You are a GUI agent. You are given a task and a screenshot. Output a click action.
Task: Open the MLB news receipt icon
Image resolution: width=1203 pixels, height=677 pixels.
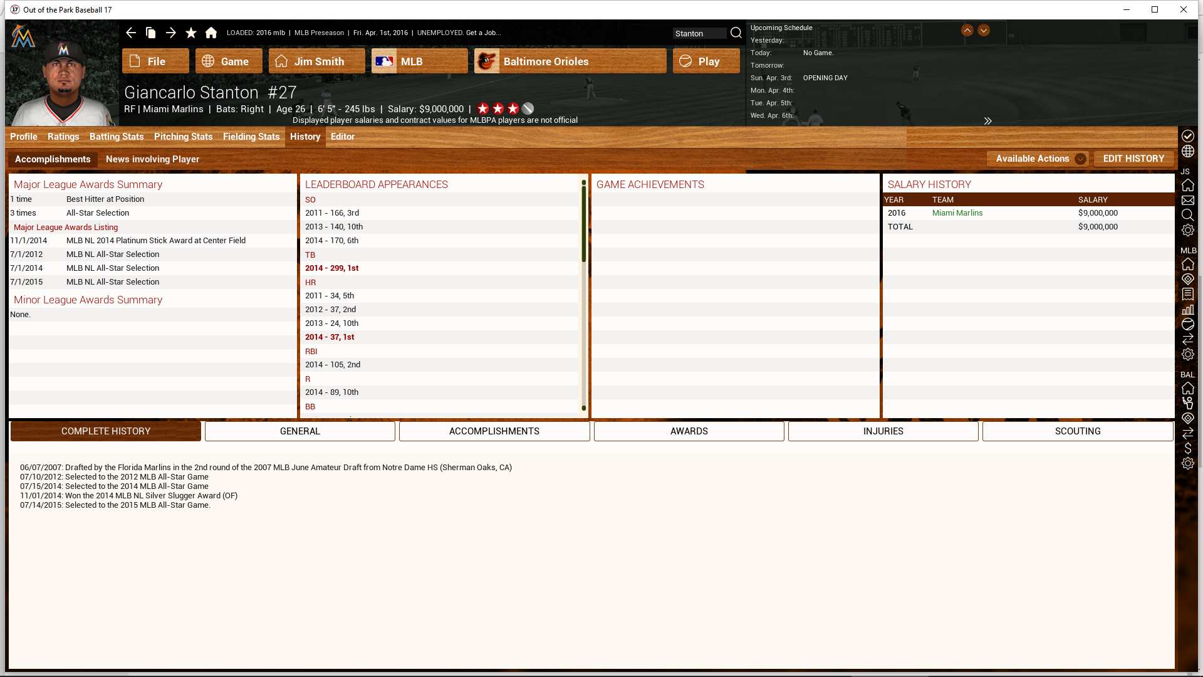[1188, 294]
